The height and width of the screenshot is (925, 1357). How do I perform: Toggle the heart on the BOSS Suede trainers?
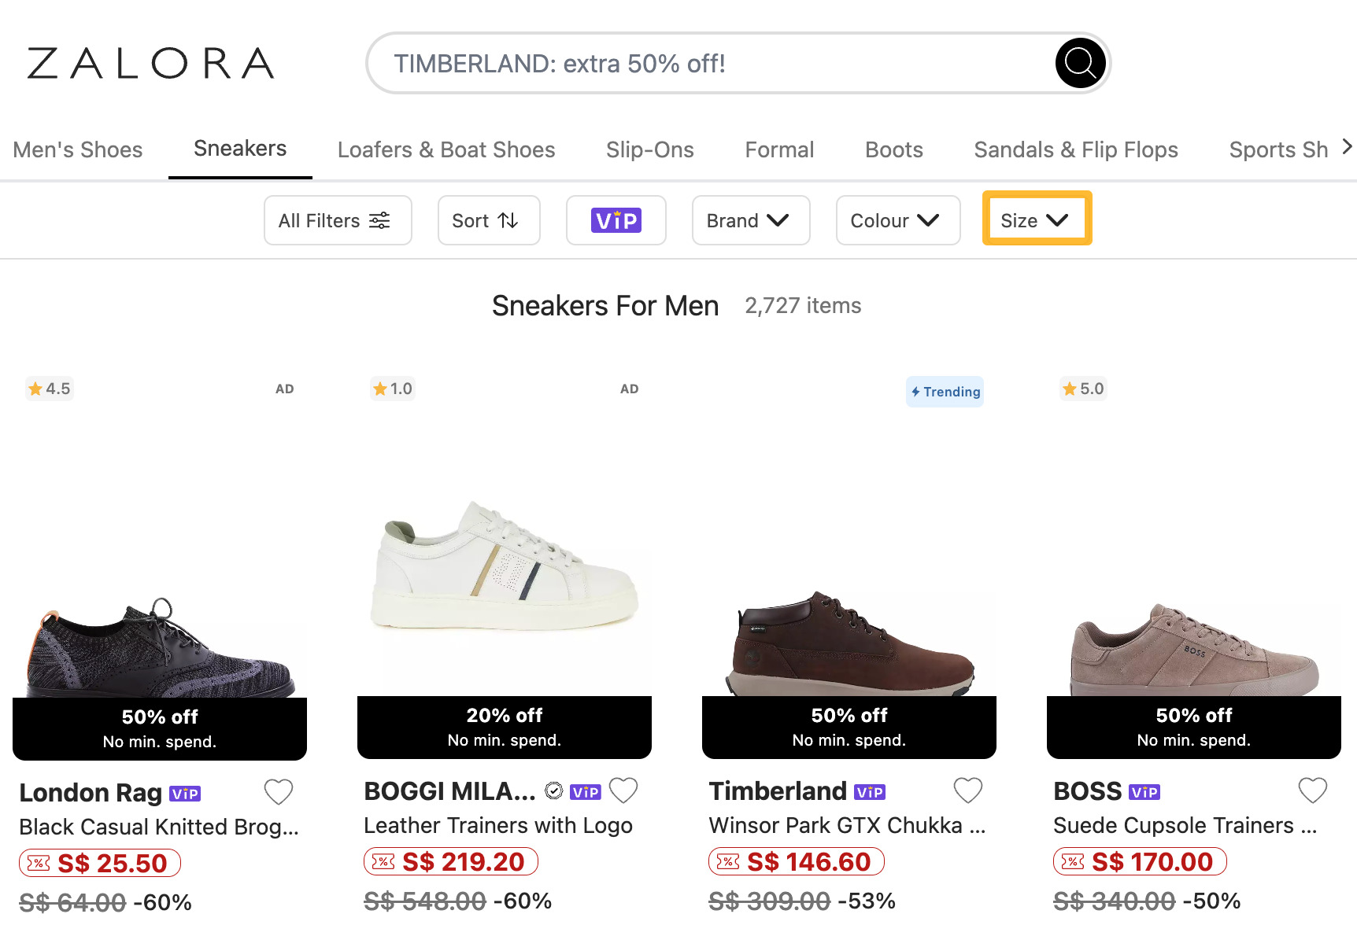[1312, 790]
